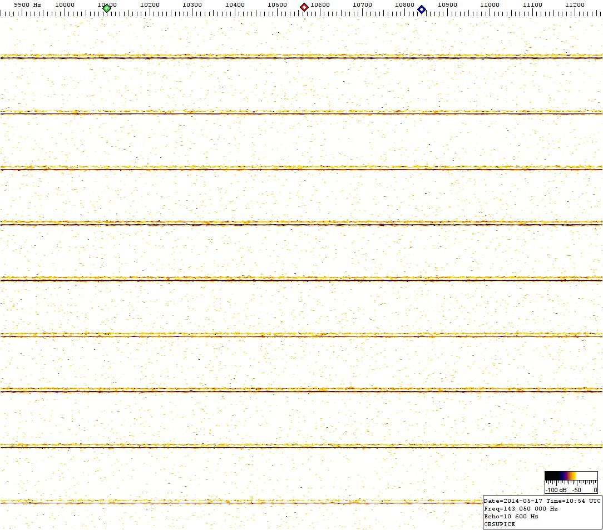The height and width of the screenshot is (530, 603).
Task: Click the Echo=10 600 Hz text
Action: [511, 517]
